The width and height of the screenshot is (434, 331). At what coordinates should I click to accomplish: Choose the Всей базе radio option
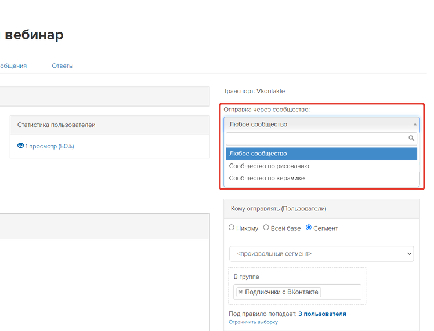point(266,228)
